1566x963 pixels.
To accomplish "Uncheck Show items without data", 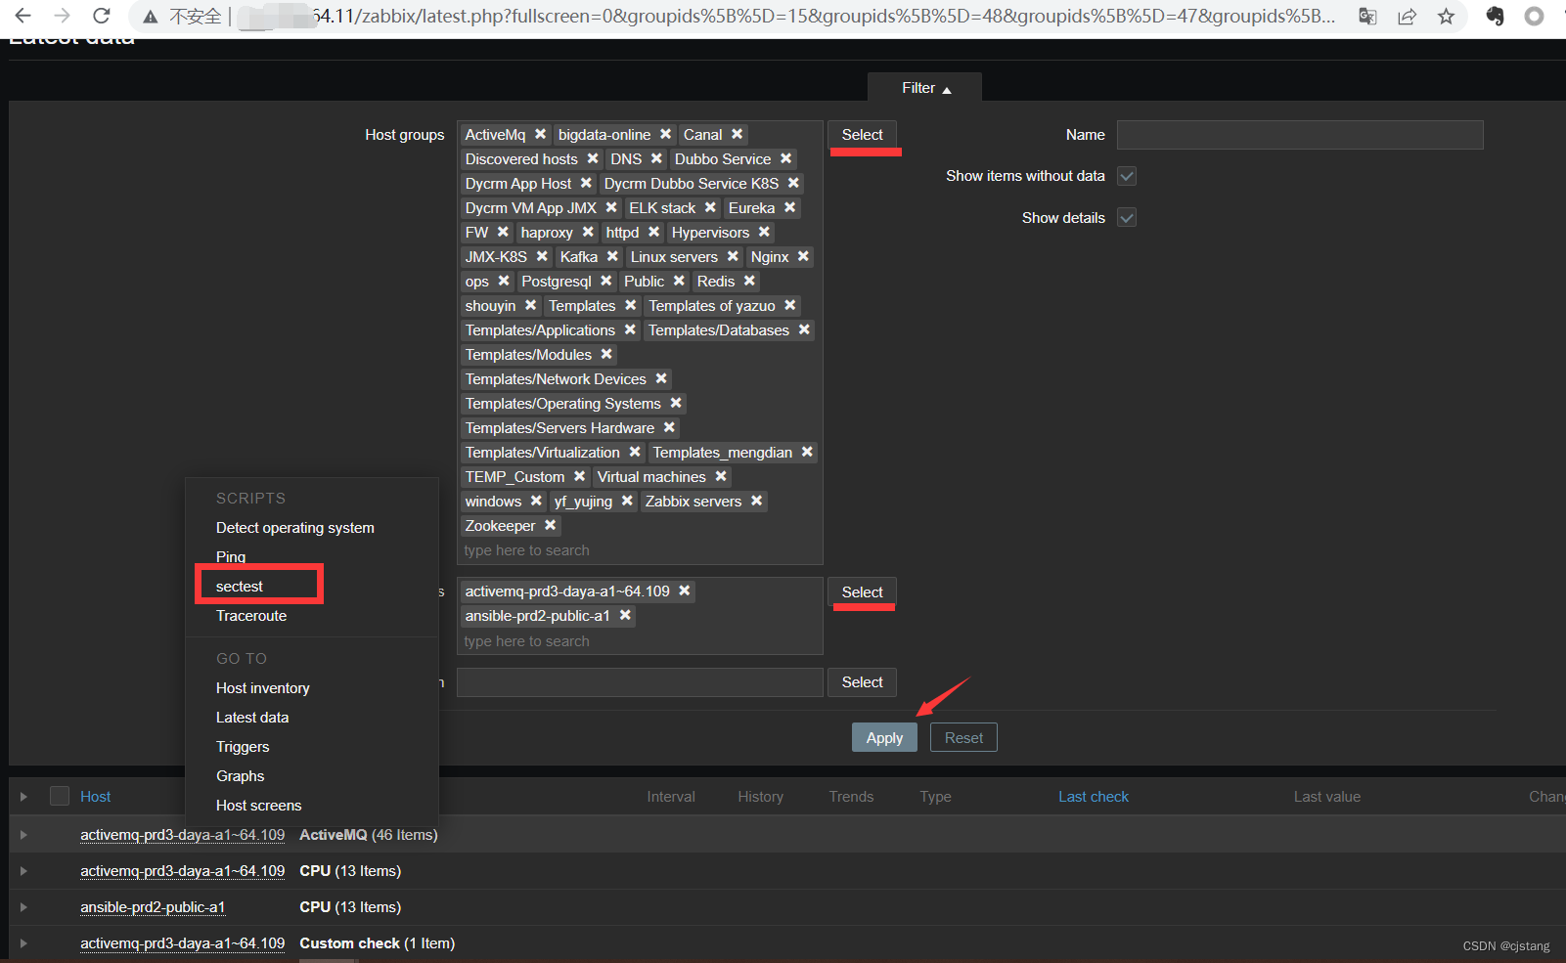I will coord(1126,176).
